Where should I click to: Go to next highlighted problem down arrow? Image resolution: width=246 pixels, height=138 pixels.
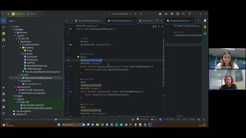pyautogui.click(x=162, y=26)
